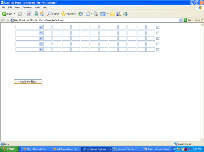Switch to Microsoft SQL Server taskbar item
This screenshot has height=152, width=204.
pyautogui.click(x=126, y=149)
